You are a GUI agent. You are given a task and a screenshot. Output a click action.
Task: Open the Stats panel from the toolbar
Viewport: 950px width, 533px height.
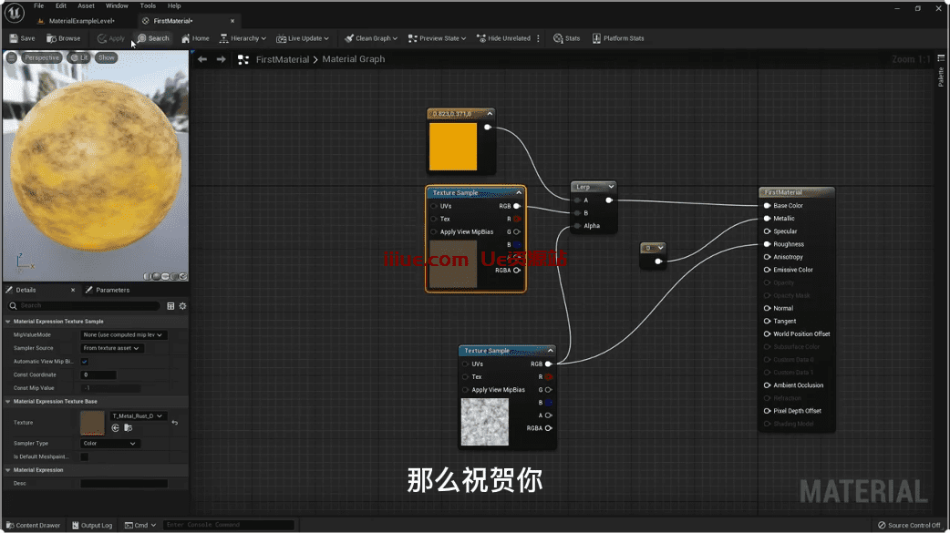point(566,38)
